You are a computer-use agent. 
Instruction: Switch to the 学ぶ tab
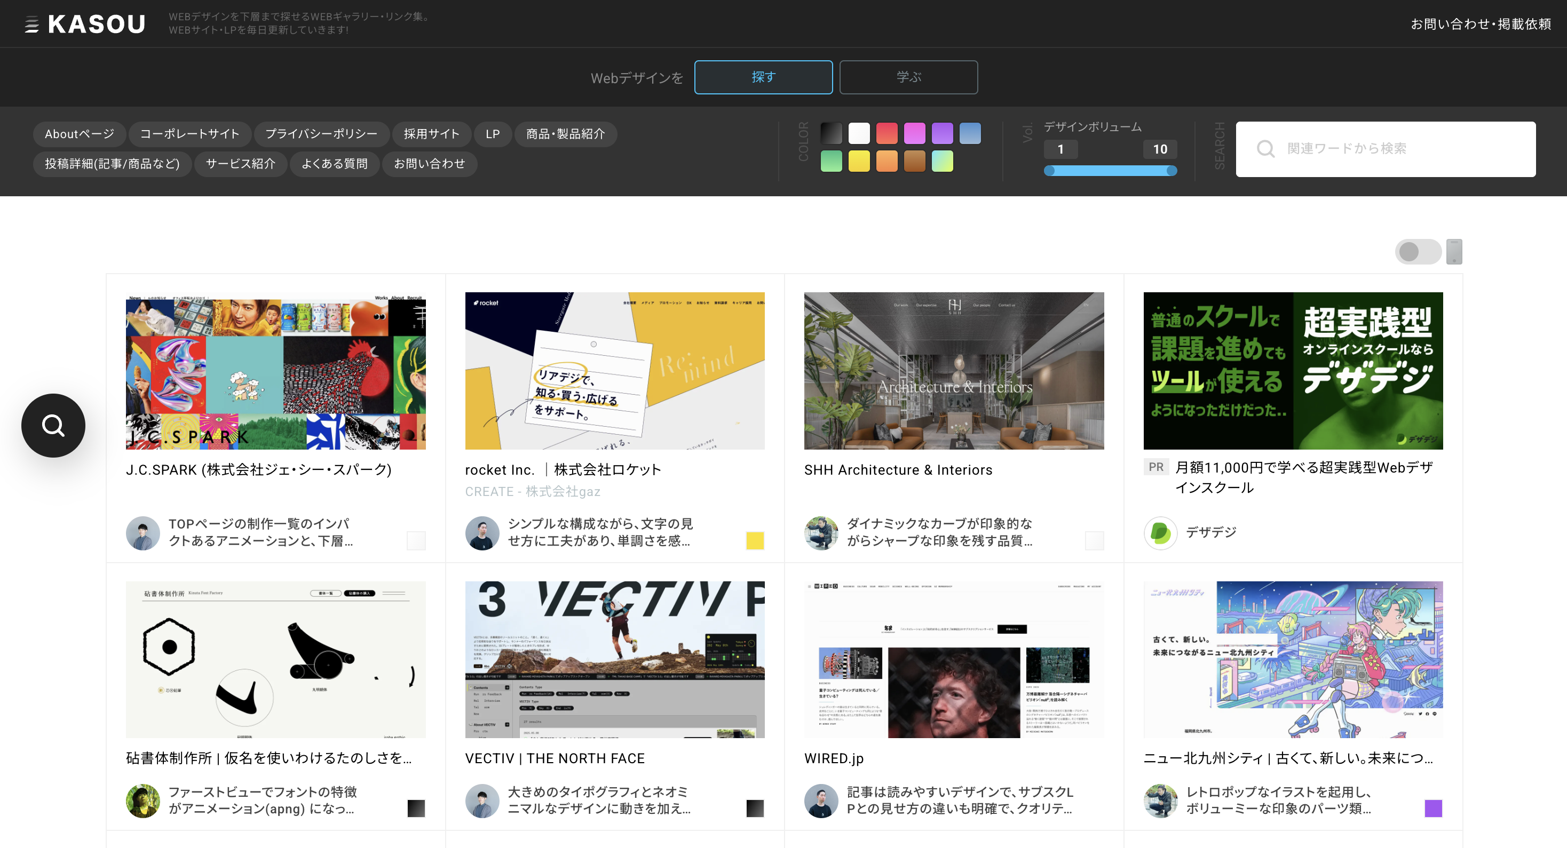coord(908,77)
